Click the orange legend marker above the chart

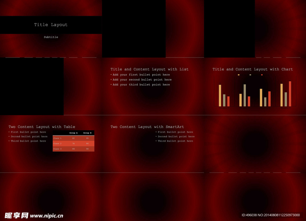238,75
